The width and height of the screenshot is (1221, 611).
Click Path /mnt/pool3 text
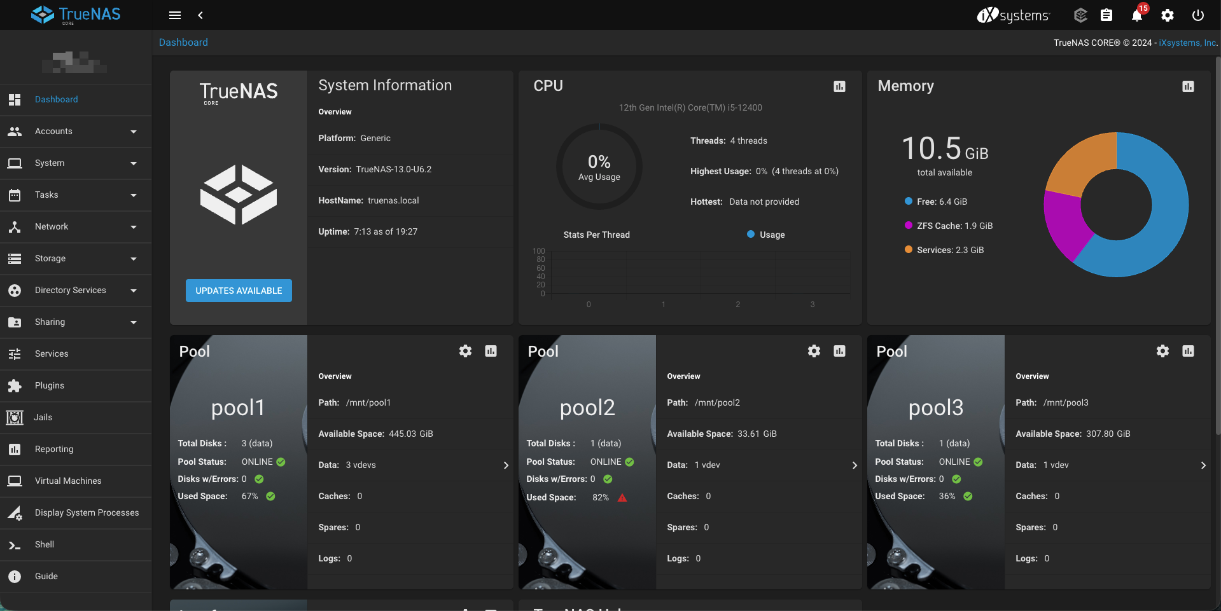point(1052,402)
